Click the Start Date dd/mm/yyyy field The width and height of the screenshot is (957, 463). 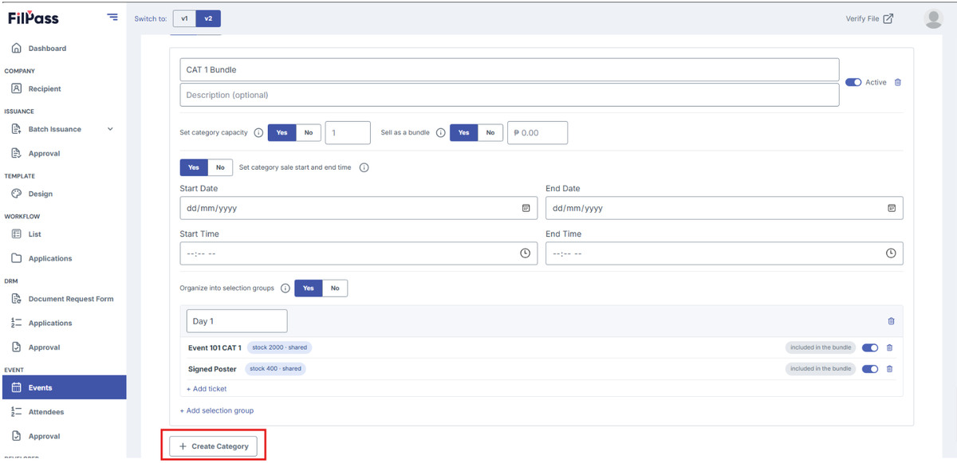click(x=359, y=208)
